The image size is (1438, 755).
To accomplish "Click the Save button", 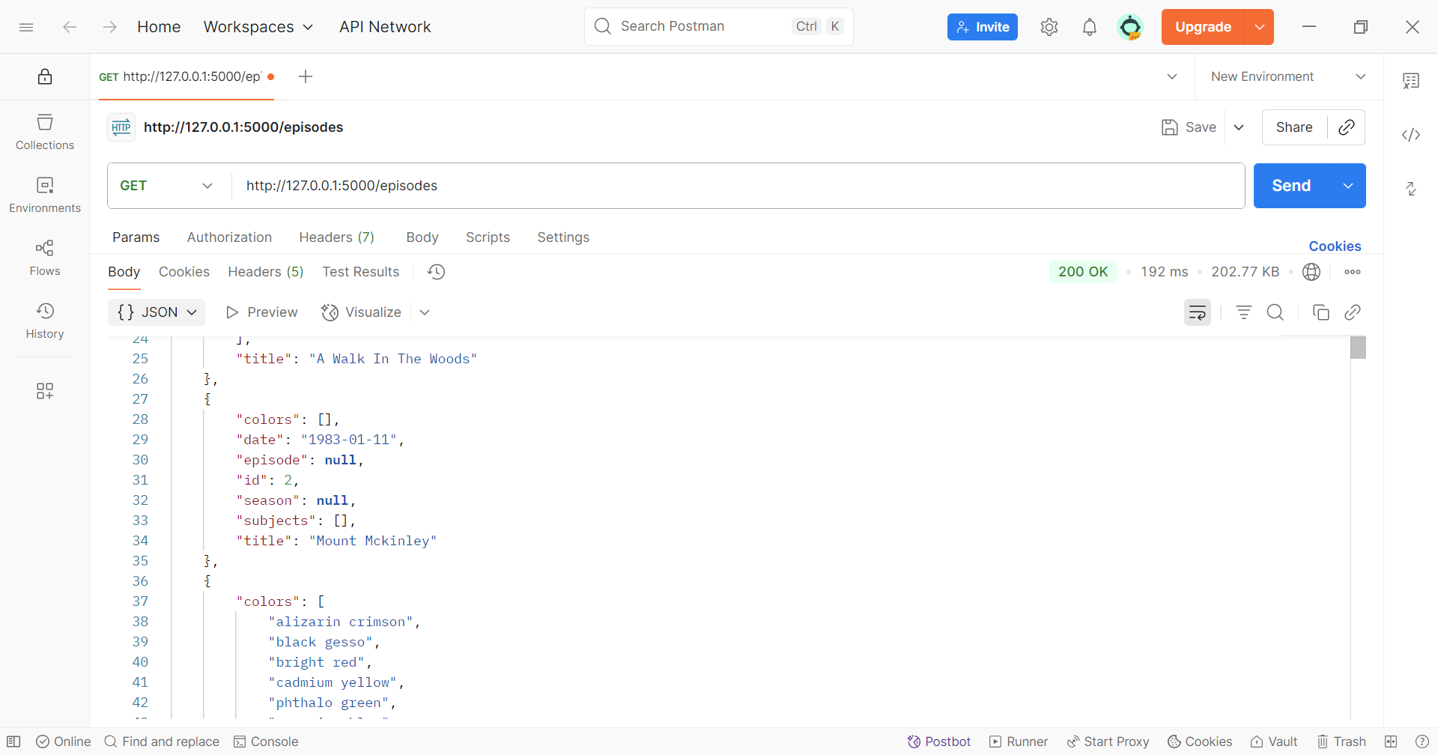I will click(x=1189, y=127).
